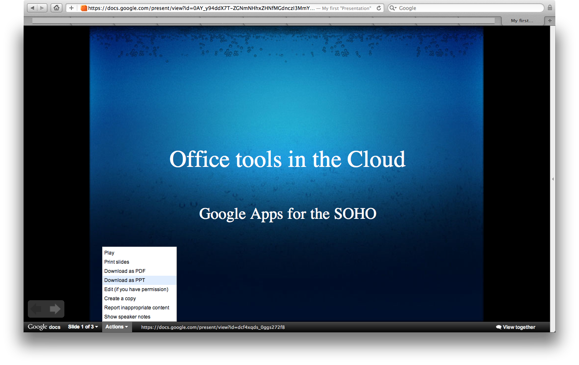Open the "Slide 1 of 3" dropdown
The height and width of the screenshot is (365, 579).
point(83,327)
